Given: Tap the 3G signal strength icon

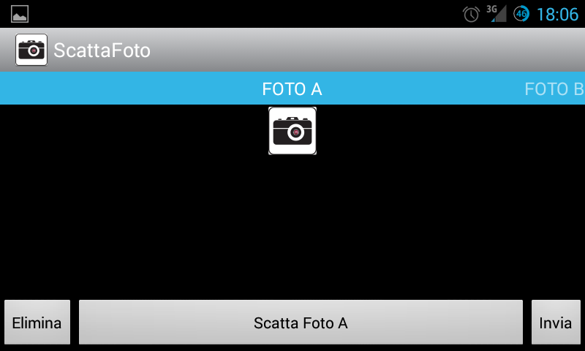Looking at the screenshot, I should (x=497, y=13).
